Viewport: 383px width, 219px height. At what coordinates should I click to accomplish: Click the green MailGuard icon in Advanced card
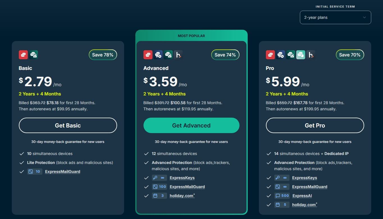coord(168,55)
